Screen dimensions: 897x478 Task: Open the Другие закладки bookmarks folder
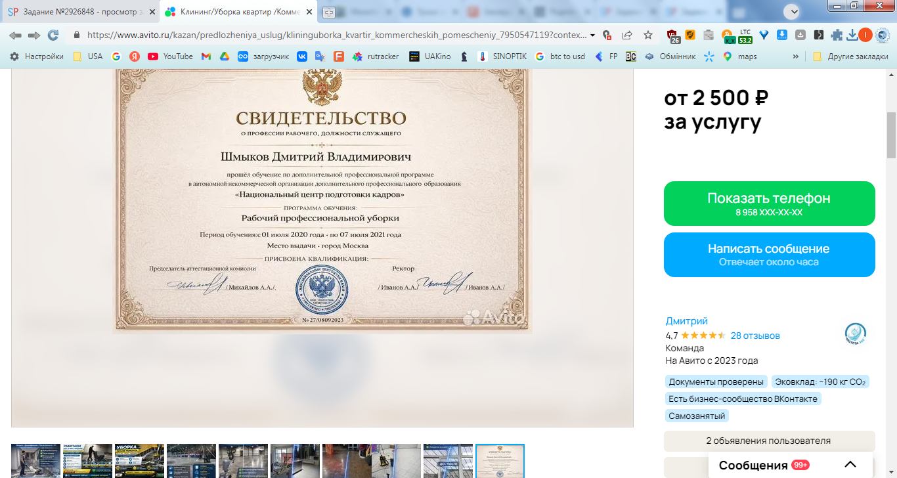coord(850,56)
